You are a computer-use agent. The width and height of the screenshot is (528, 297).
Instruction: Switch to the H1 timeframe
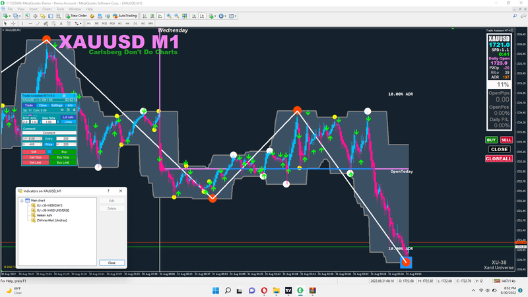tap(120, 24)
